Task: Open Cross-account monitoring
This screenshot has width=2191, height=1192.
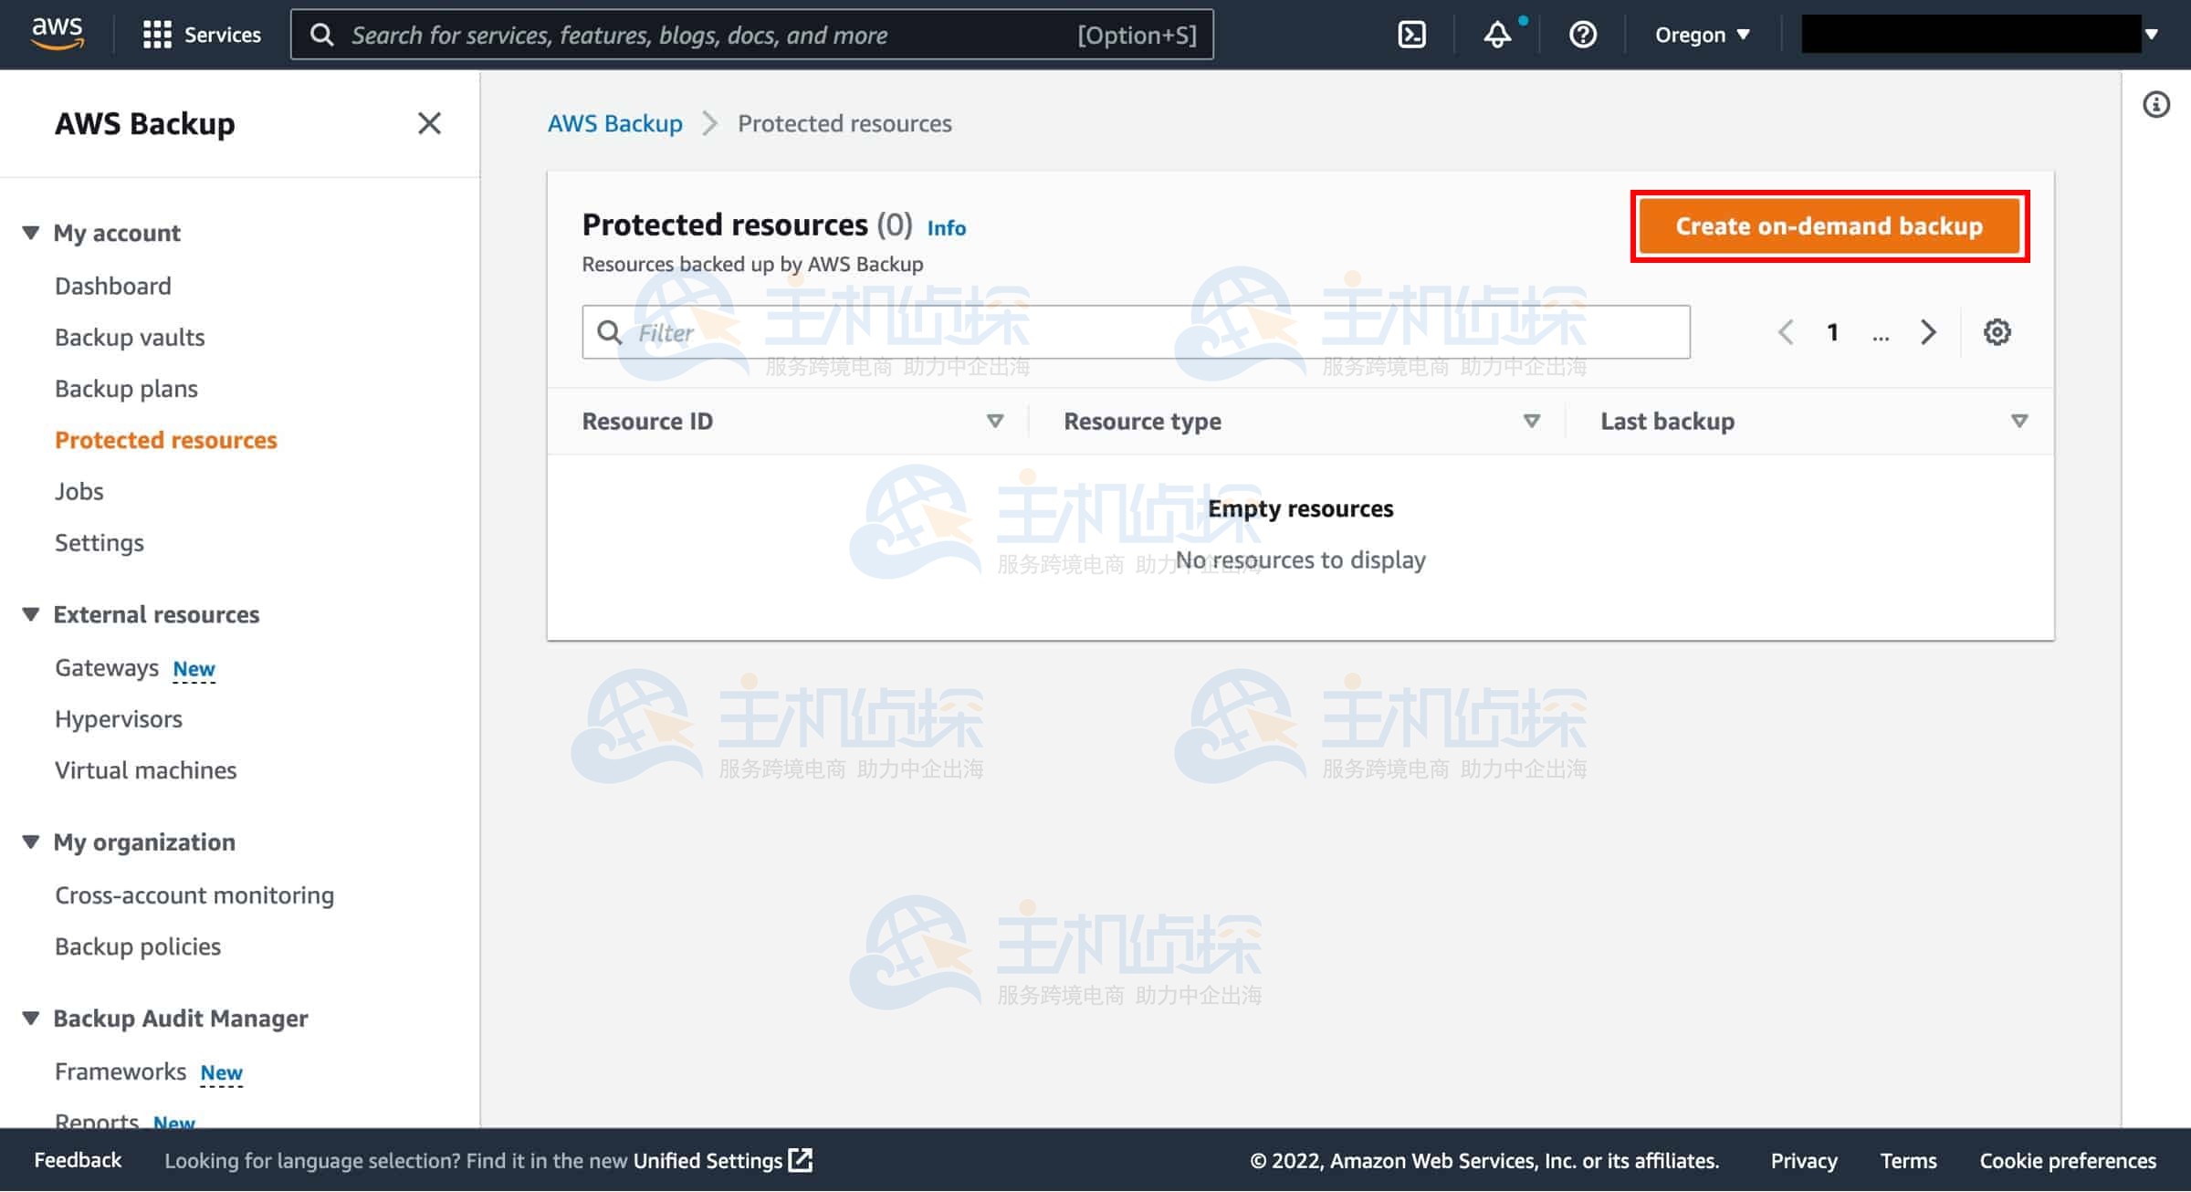Action: 194,895
